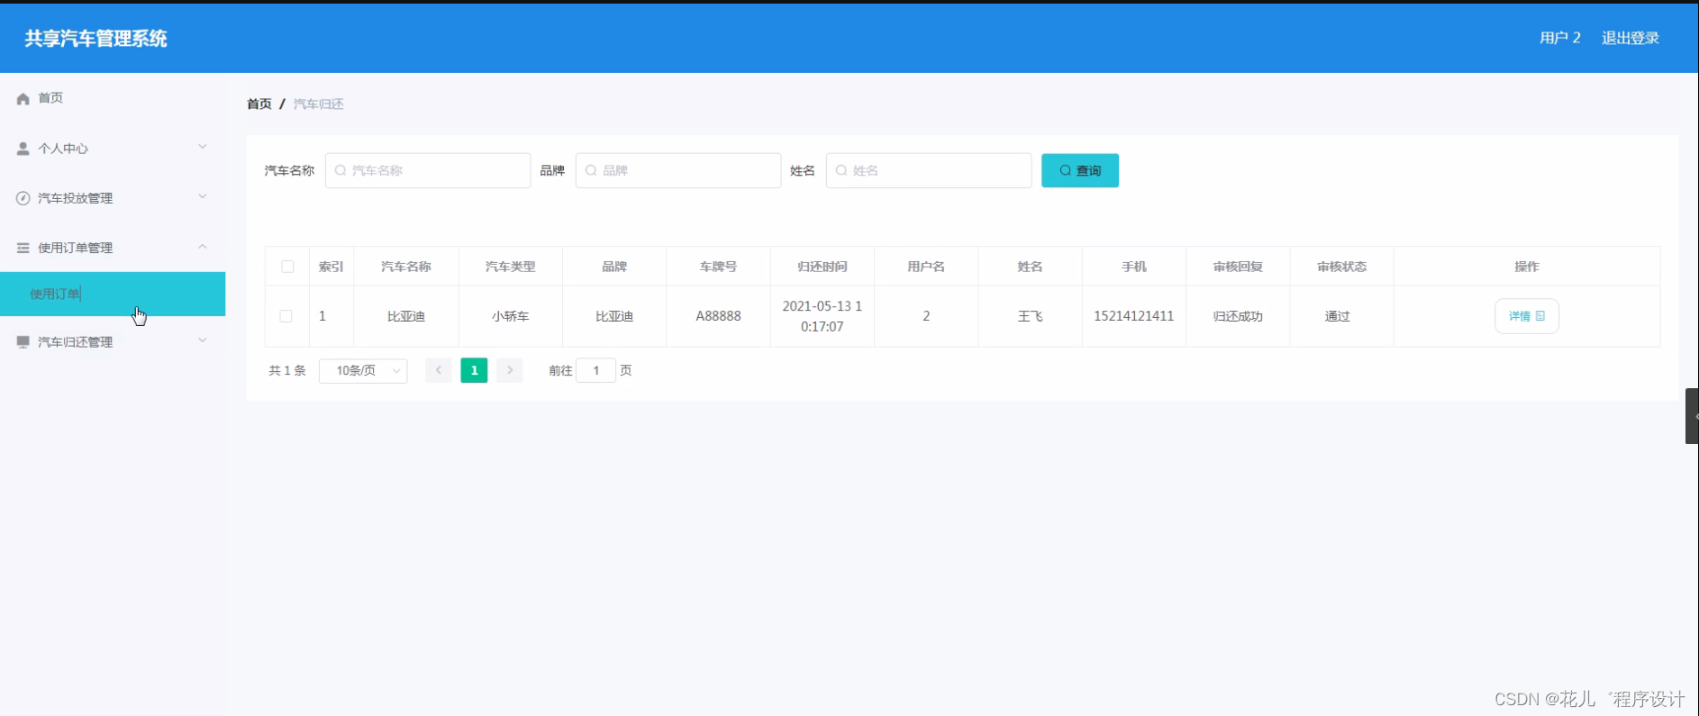Click 首页 in the breadcrumb
Image resolution: width=1699 pixels, height=716 pixels.
point(259,104)
